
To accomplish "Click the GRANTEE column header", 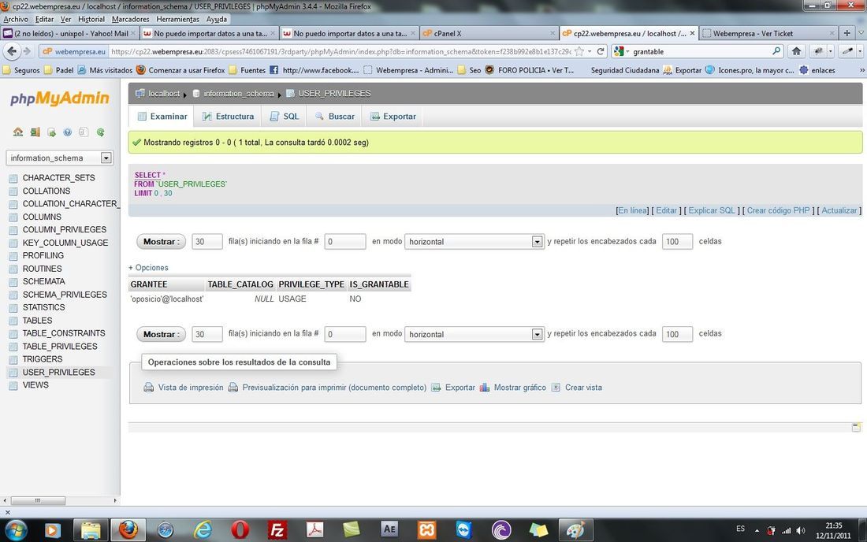I will coord(166,284).
